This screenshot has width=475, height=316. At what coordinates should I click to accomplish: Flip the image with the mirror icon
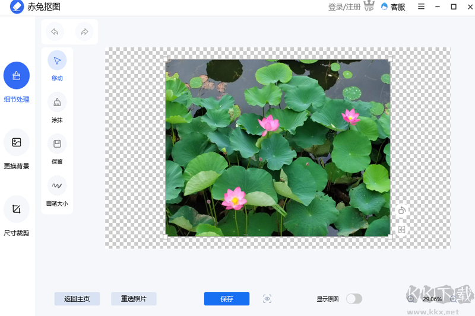[x=402, y=229]
